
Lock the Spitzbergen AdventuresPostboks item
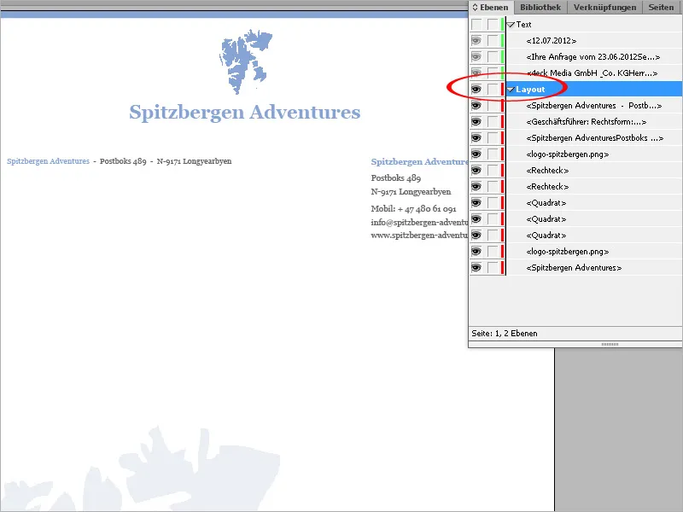pos(493,137)
